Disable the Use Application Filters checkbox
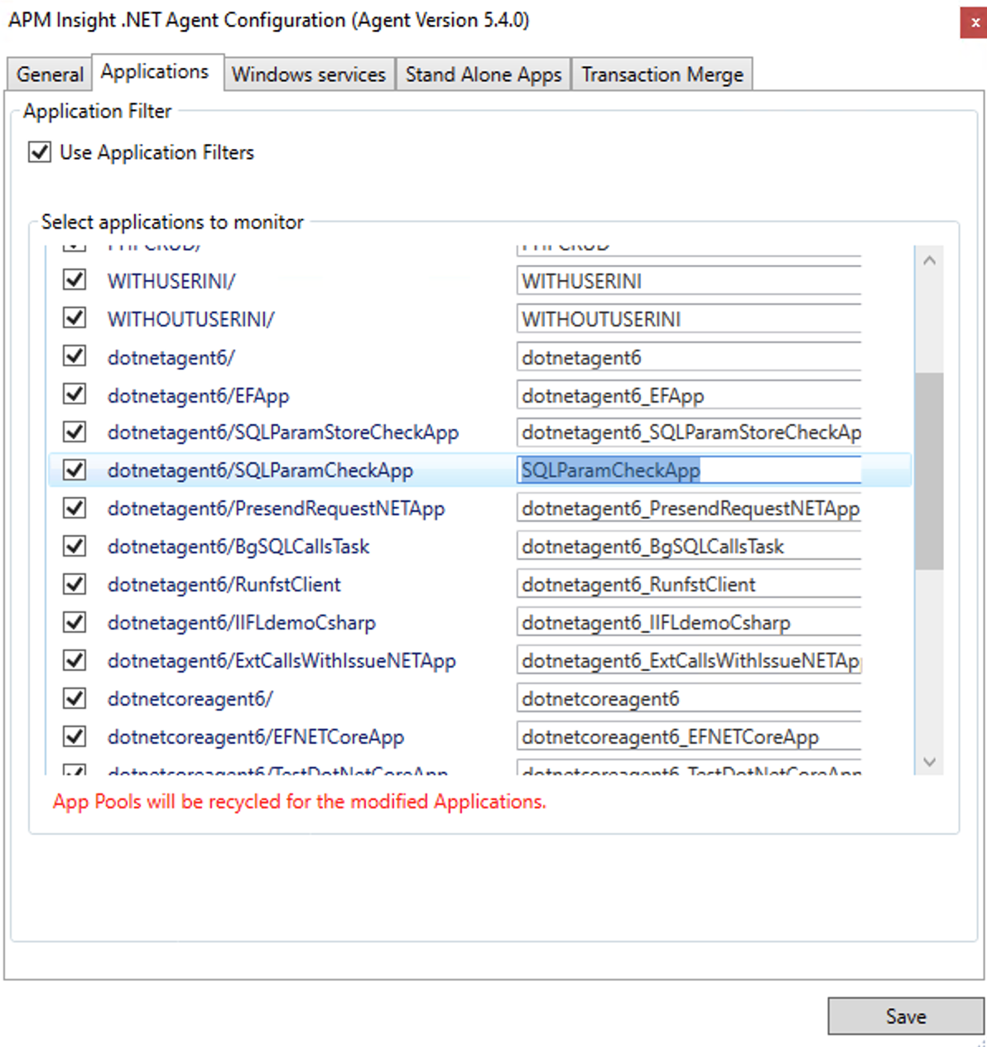This screenshot has width=987, height=1047. 39,152
